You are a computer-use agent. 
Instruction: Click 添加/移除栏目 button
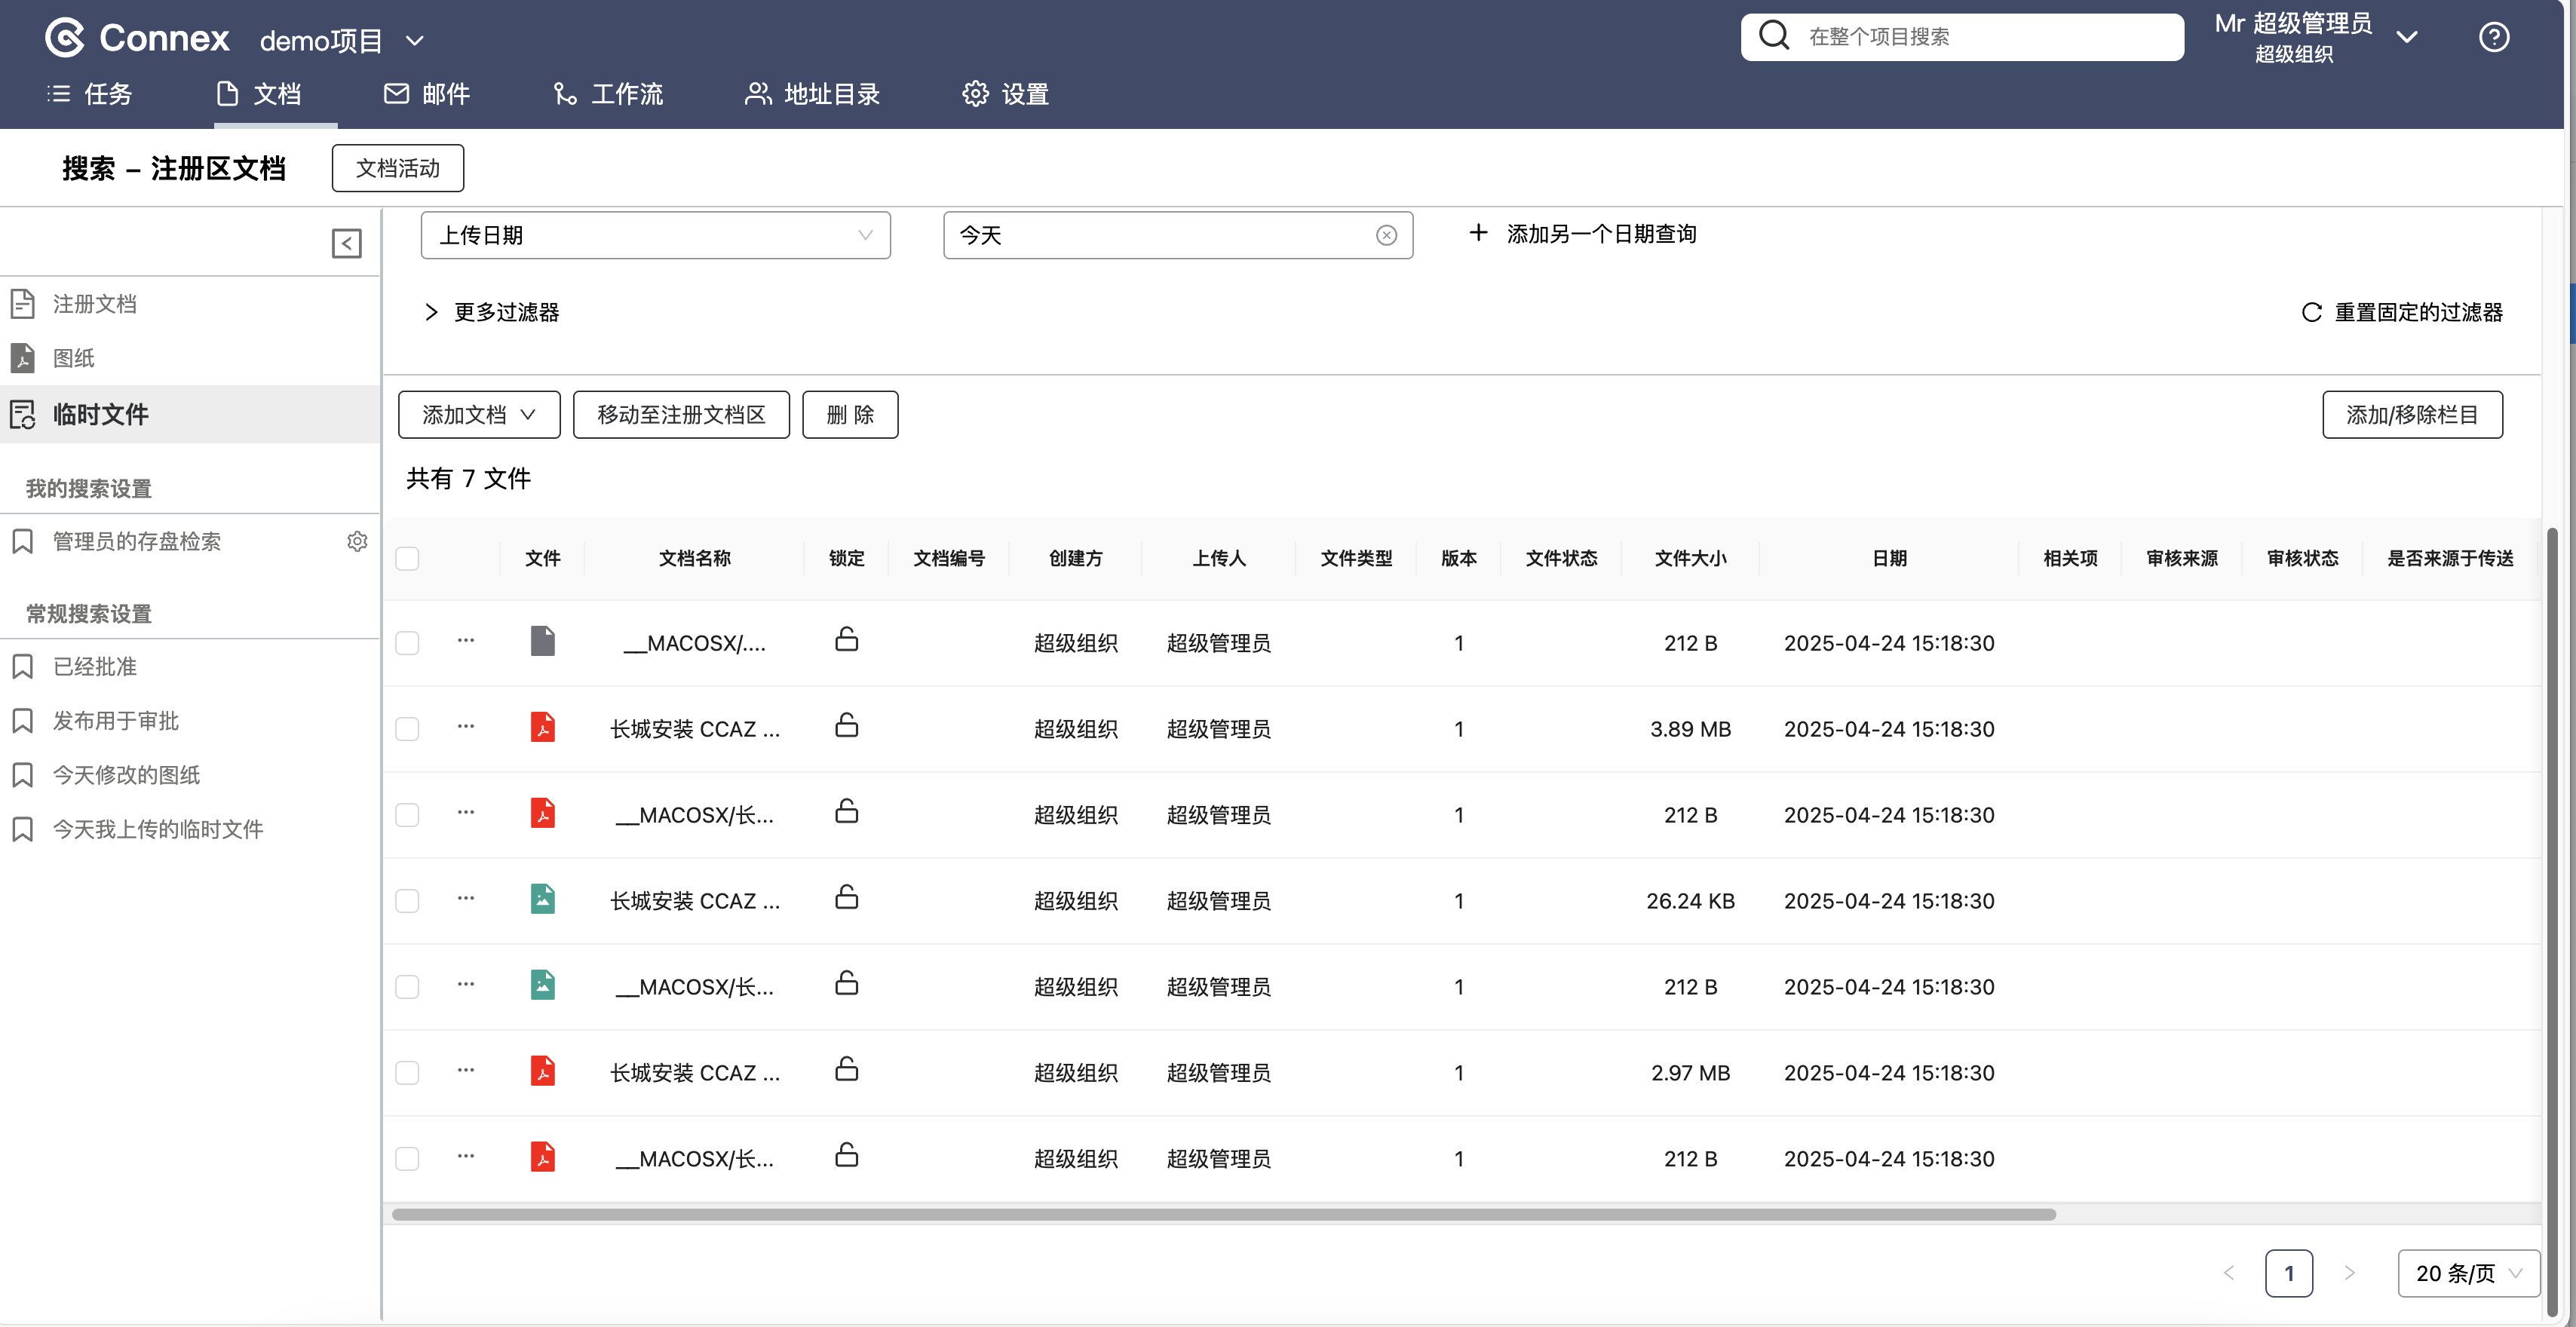point(2411,414)
